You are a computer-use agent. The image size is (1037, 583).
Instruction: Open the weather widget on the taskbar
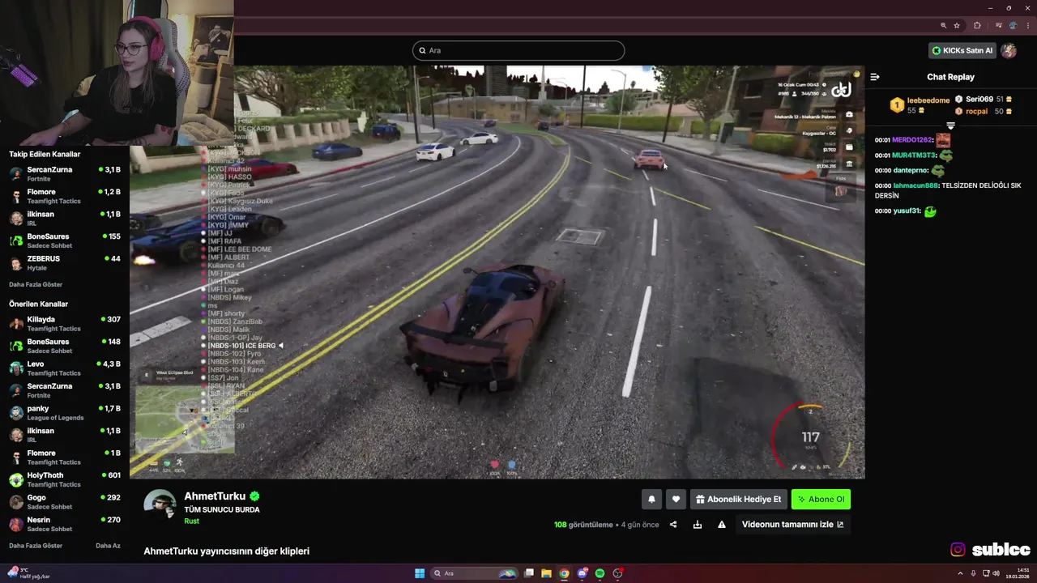(x=28, y=573)
